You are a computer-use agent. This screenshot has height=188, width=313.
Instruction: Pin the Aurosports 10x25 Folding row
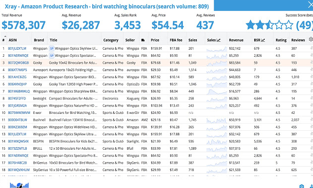point(312,70)
